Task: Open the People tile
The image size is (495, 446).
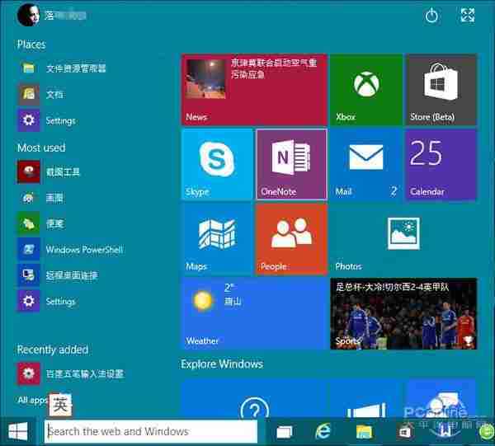Action: [x=291, y=239]
